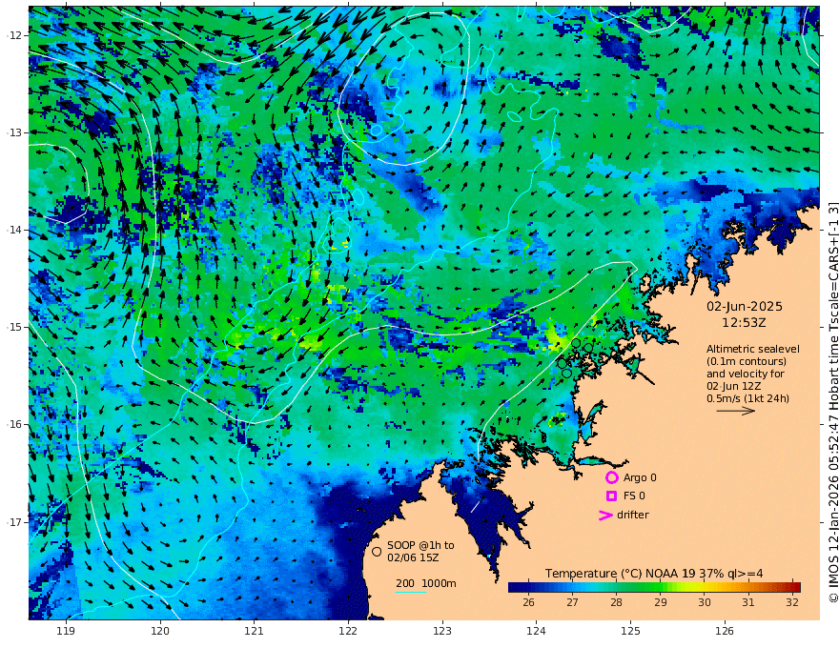
Task: Click the longitude 119 axis label
Action: 66,631
